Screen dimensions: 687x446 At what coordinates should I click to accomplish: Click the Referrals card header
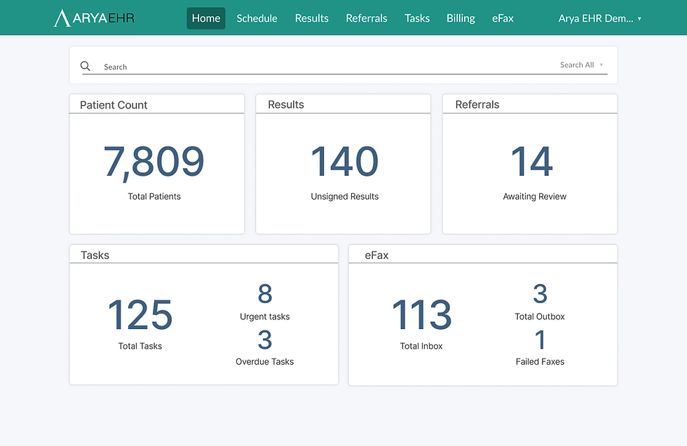tap(530, 104)
